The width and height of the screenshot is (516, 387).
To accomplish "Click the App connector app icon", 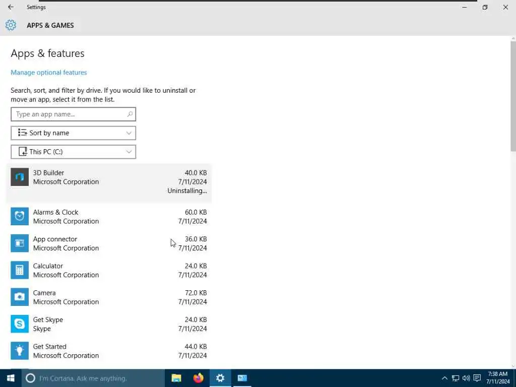I will (x=20, y=243).
